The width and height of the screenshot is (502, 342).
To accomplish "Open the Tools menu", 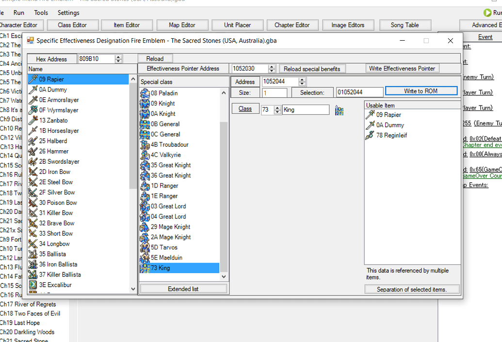I will click(x=41, y=13).
